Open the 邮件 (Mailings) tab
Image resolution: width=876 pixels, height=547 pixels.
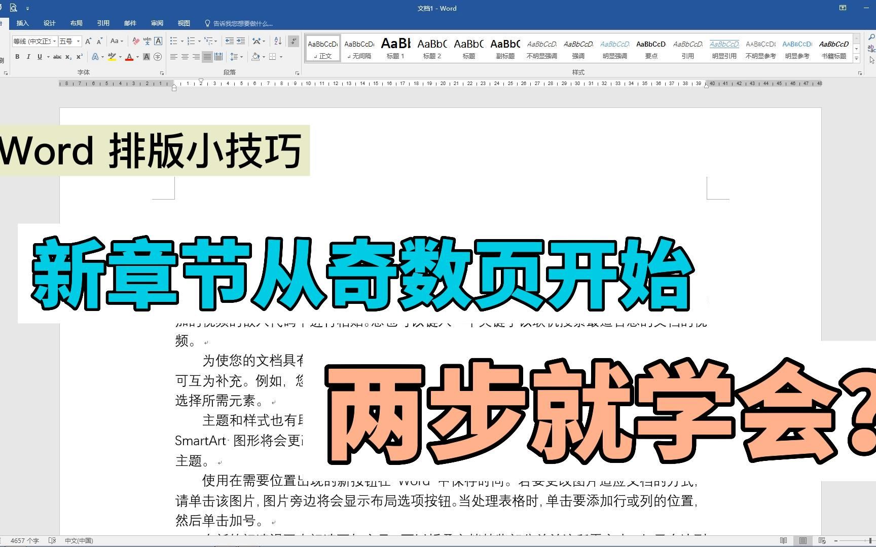click(x=130, y=23)
